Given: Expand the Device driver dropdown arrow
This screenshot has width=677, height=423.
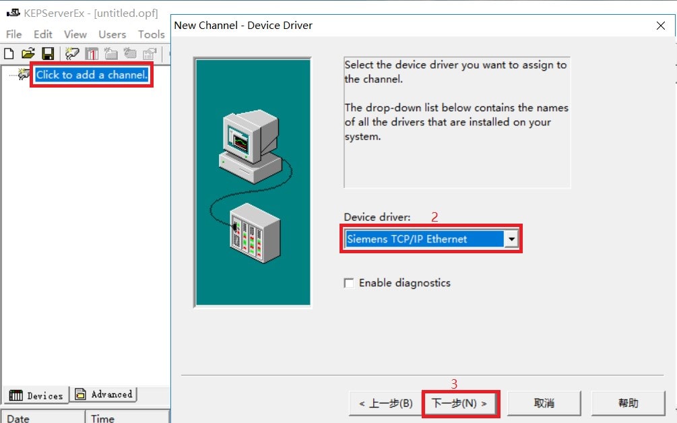Looking at the screenshot, I should [x=511, y=238].
